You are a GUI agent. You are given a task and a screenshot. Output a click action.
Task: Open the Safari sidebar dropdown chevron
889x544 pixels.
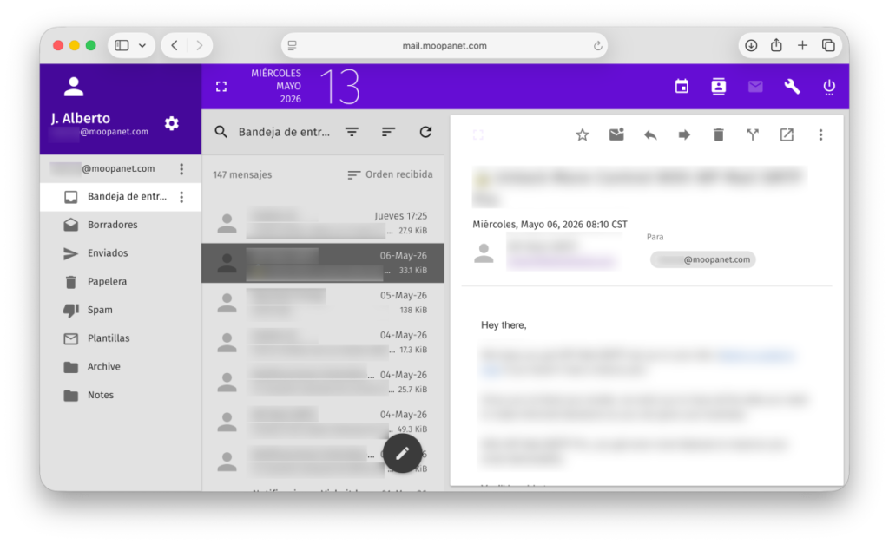(x=142, y=45)
